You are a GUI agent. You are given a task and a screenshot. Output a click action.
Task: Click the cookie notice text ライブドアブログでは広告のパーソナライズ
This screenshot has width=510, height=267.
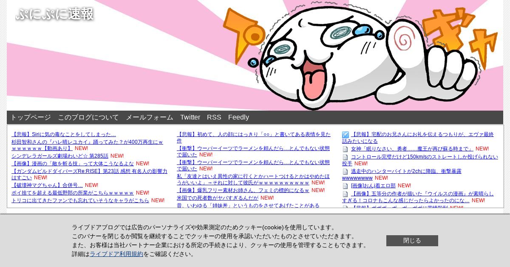[x=205, y=228]
